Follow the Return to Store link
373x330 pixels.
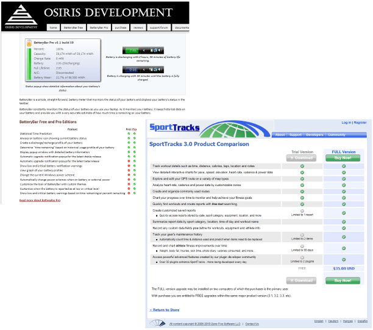165,310
